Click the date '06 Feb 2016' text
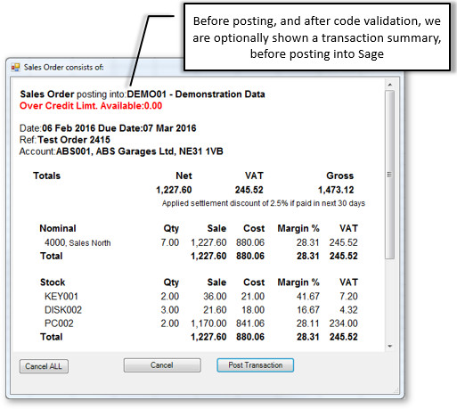 tap(69, 128)
